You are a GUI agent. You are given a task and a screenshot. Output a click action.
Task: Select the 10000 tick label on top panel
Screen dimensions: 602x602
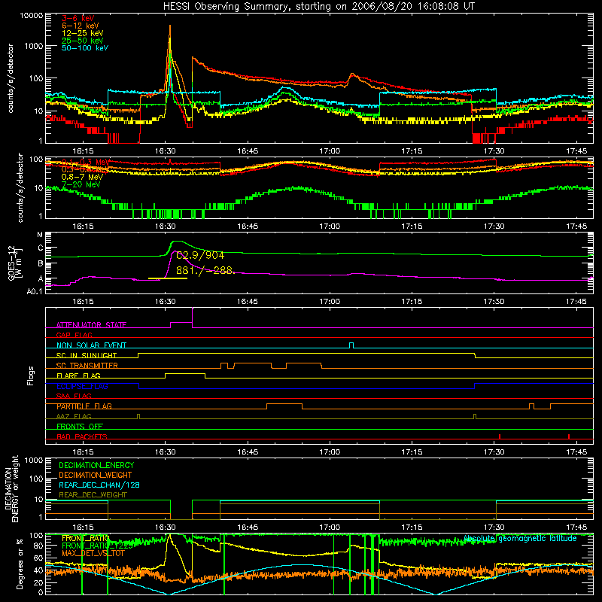tap(32, 16)
